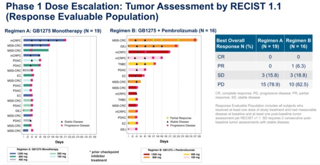The height and width of the screenshot is (165, 320).
Task: Select the "PD" row label in the table
Action: coord(221,84)
